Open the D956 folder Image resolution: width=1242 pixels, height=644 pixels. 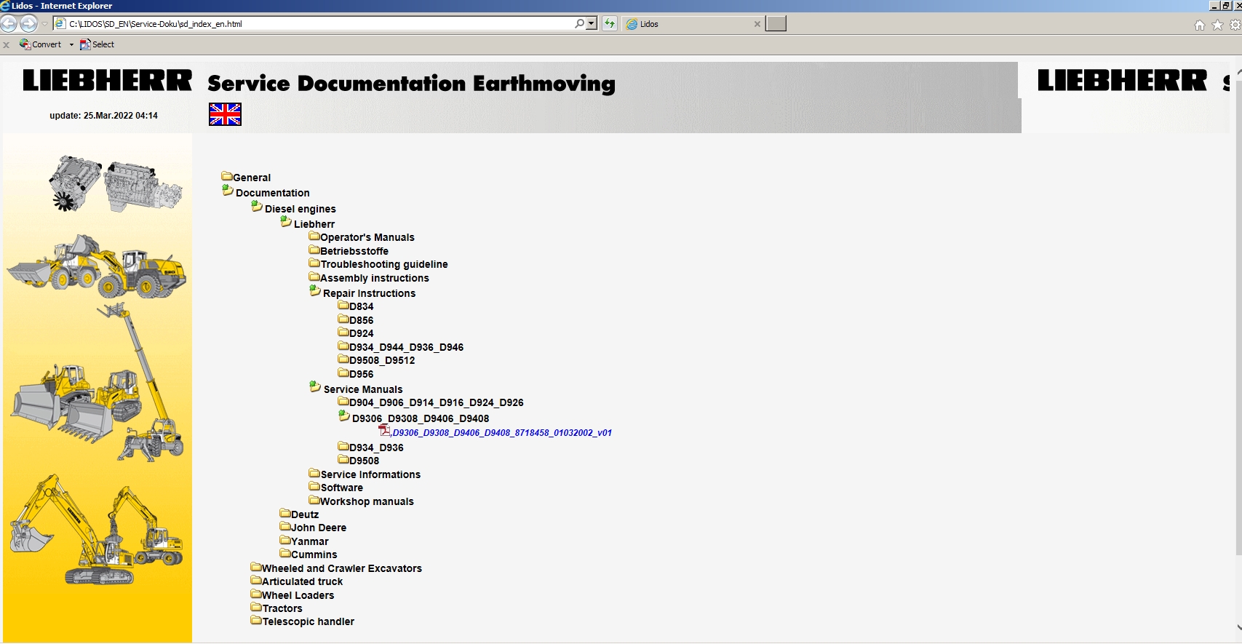(x=356, y=374)
